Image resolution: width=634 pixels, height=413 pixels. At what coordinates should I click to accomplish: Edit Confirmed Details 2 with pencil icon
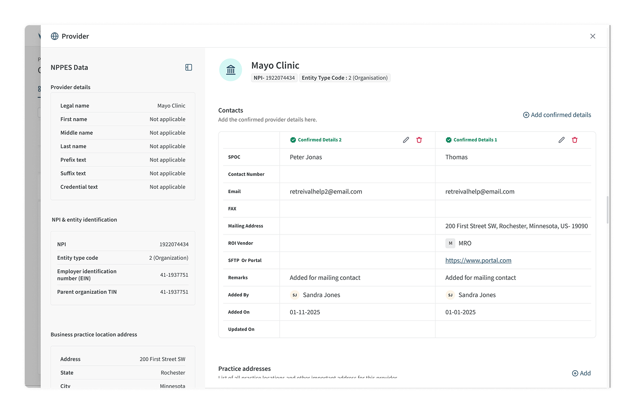pos(406,140)
